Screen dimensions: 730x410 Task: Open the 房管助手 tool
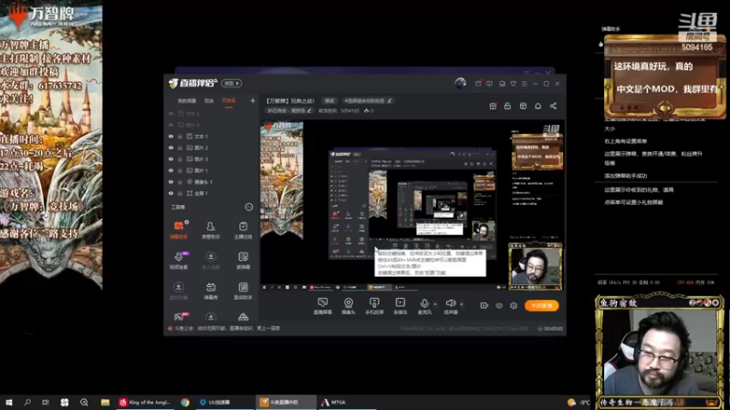(x=211, y=231)
